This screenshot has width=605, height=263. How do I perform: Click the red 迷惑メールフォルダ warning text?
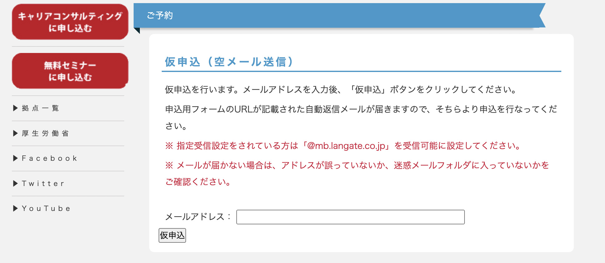357,173
